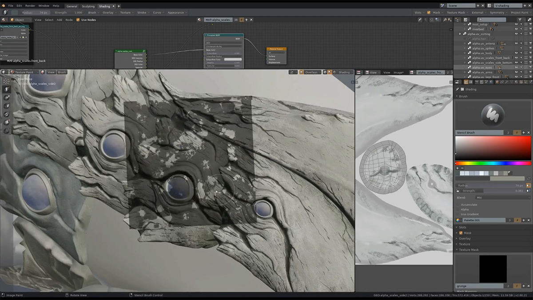Enable the Use Gradient checkbox
Viewport: 533px width, 300px height.
[458, 214]
